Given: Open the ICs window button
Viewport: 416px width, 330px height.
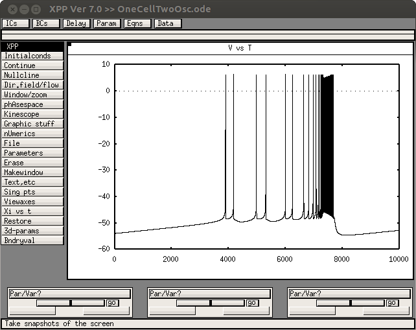Looking at the screenshot, I should tap(16, 23).
